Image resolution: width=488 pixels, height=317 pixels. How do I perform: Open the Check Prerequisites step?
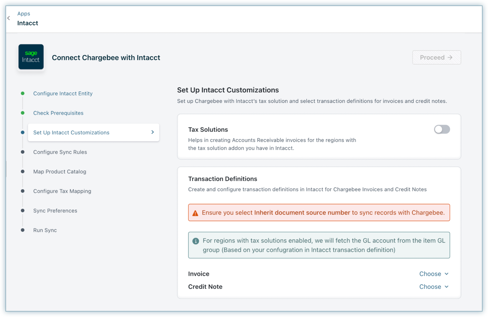58,113
